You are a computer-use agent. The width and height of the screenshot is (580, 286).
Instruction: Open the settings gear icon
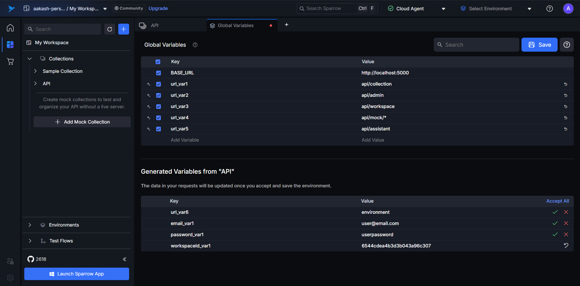(10, 278)
